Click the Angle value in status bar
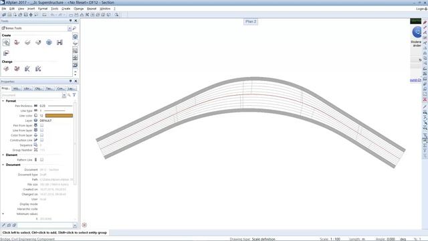 pyautogui.click(x=391, y=239)
